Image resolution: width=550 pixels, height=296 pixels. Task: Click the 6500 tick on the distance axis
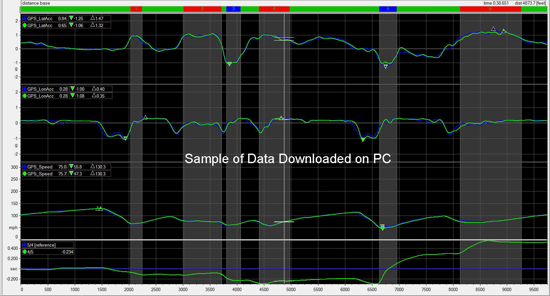tap(372, 289)
